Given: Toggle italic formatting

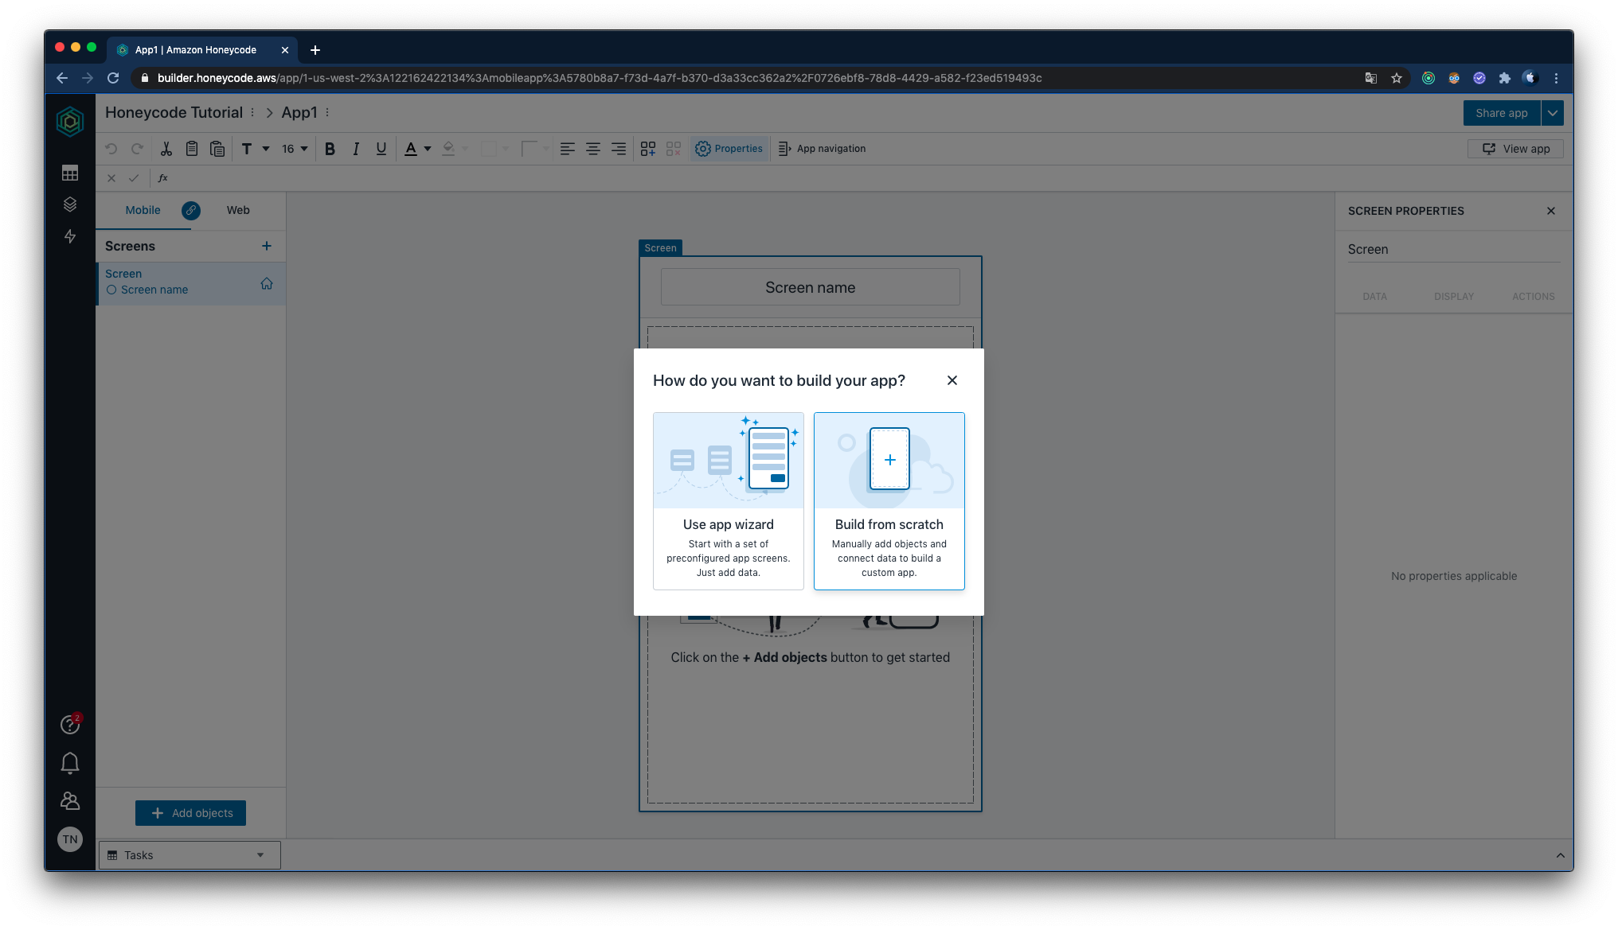Looking at the screenshot, I should (x=356, y=149).
